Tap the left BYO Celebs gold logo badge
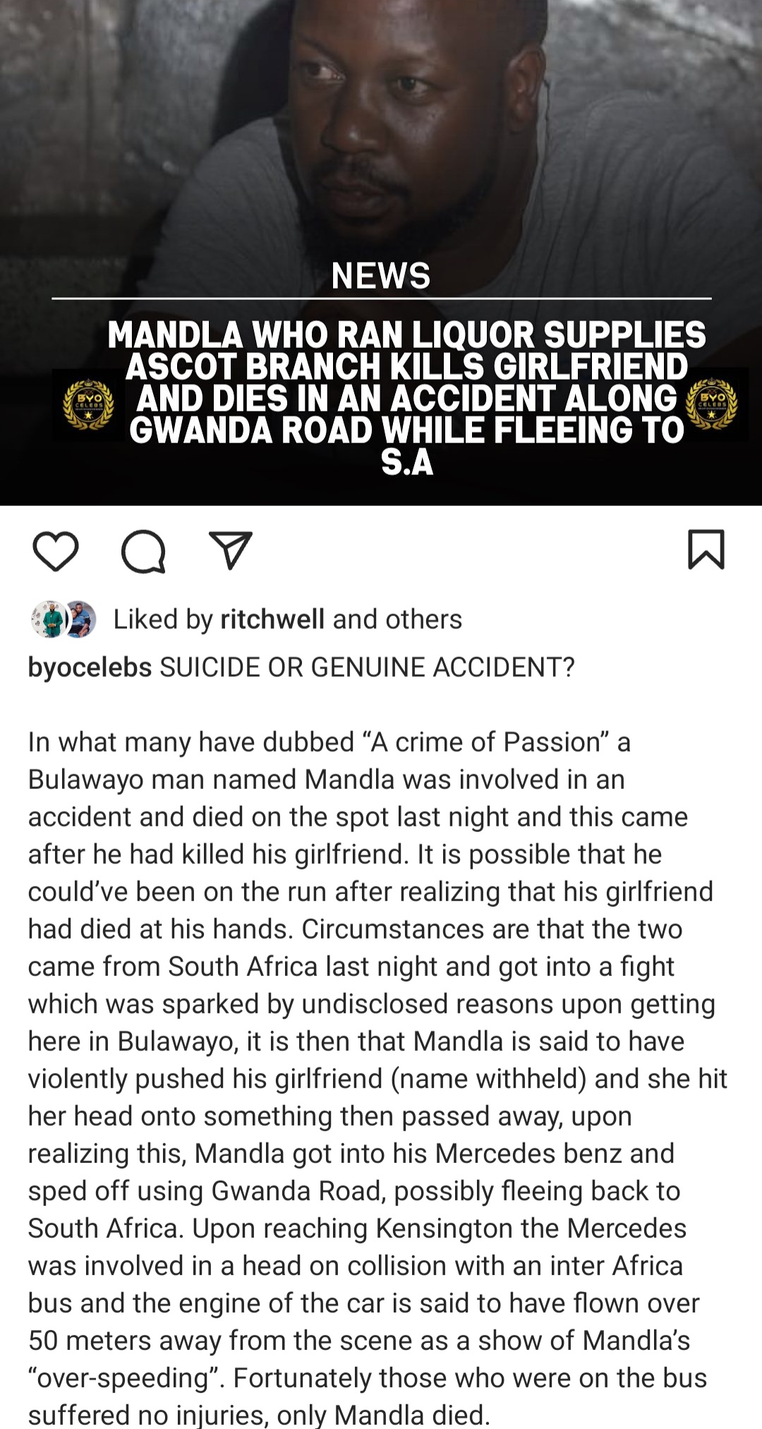The width and height of the screenshot is (762, 1429). click(88, 404)
